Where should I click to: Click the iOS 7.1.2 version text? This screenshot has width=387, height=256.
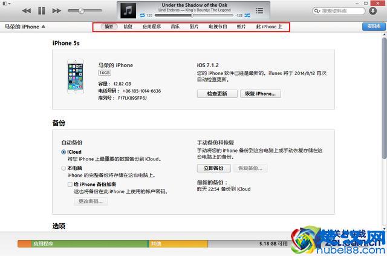(x=208, y=65)
